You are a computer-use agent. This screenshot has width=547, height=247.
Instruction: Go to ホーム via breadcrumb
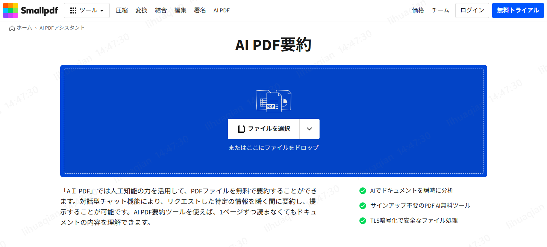pos(24,28)
